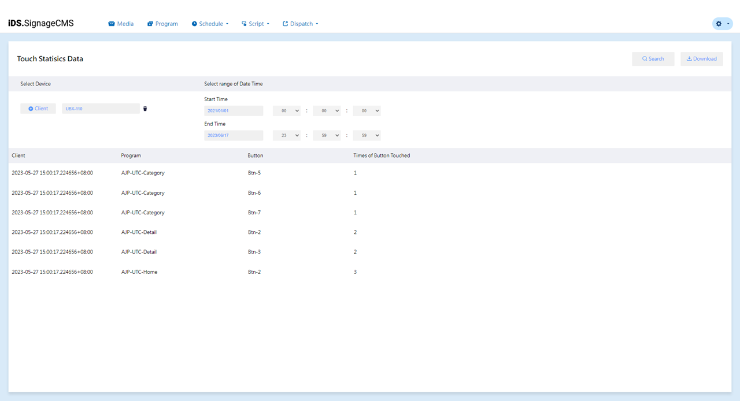Open the Start Time hour dropdown
Screen dimensions: 740x416
pos(287,111)
